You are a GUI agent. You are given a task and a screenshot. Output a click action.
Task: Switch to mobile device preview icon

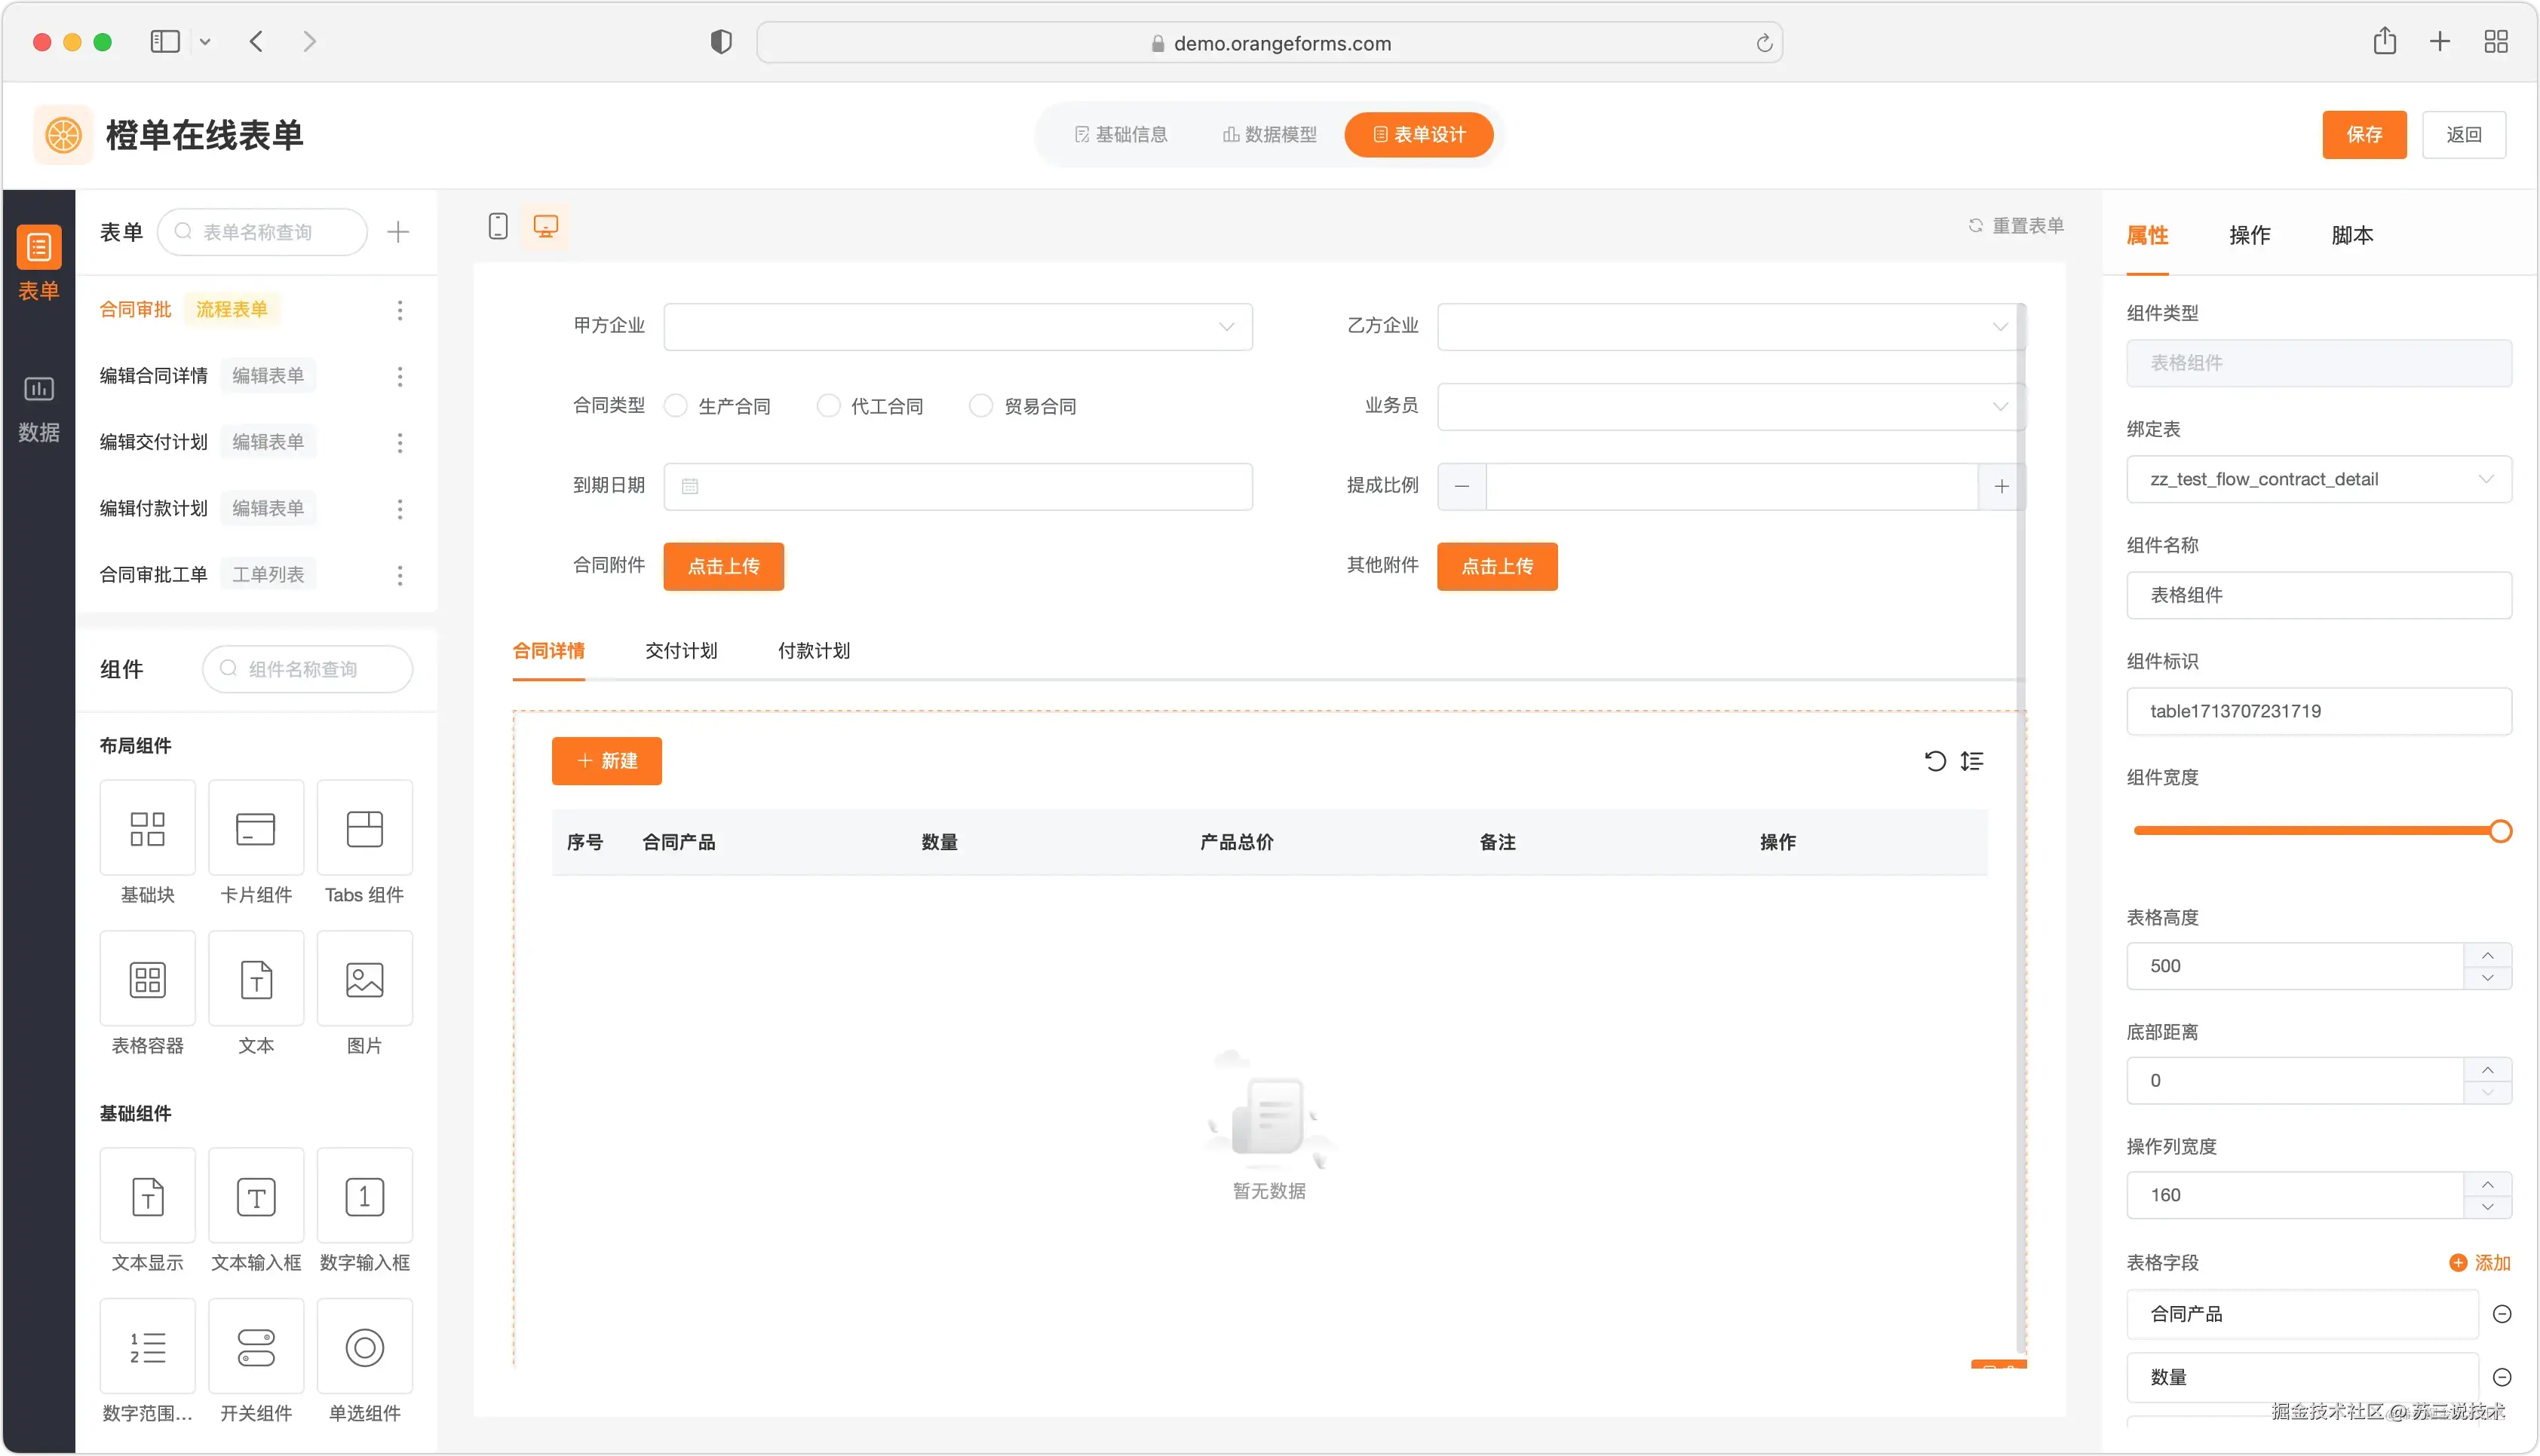(x=497, y=226)
